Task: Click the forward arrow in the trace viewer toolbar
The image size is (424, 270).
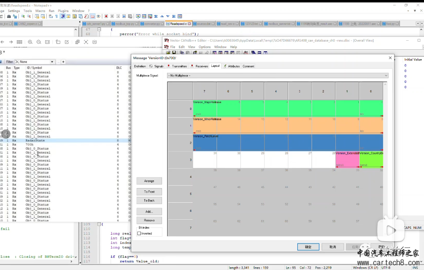Action: point(11,42)
